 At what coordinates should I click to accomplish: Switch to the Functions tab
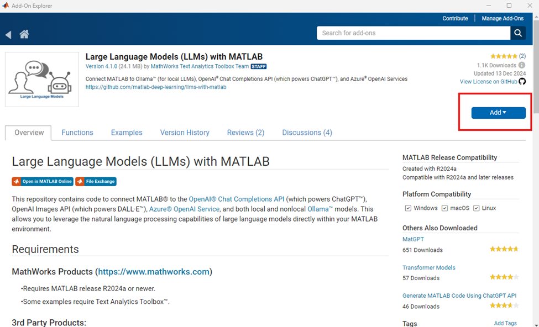tap(77, 133)
